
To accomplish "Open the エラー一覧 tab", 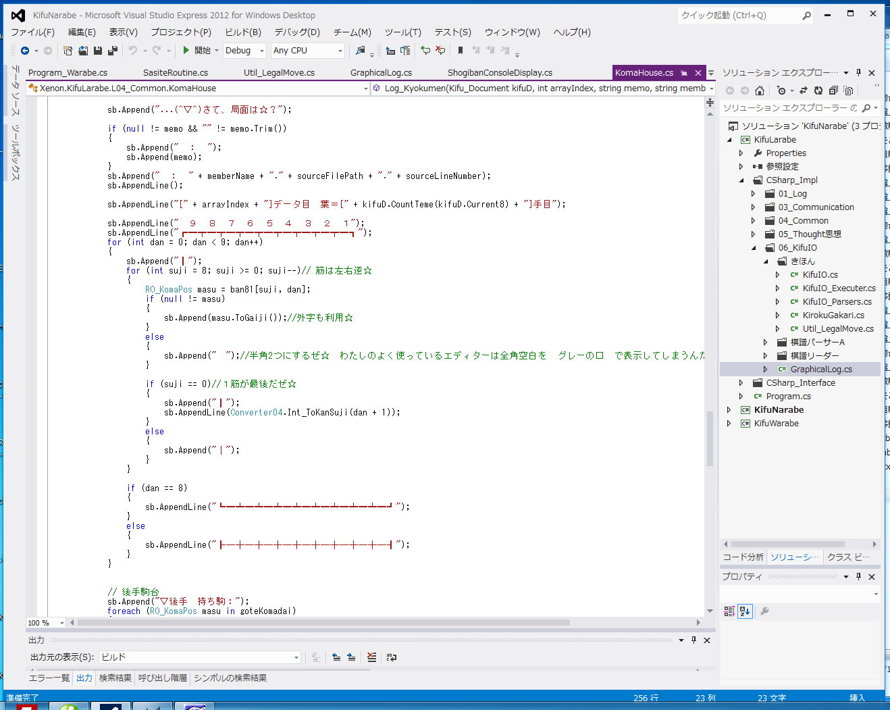I will (x=49, y=678).
